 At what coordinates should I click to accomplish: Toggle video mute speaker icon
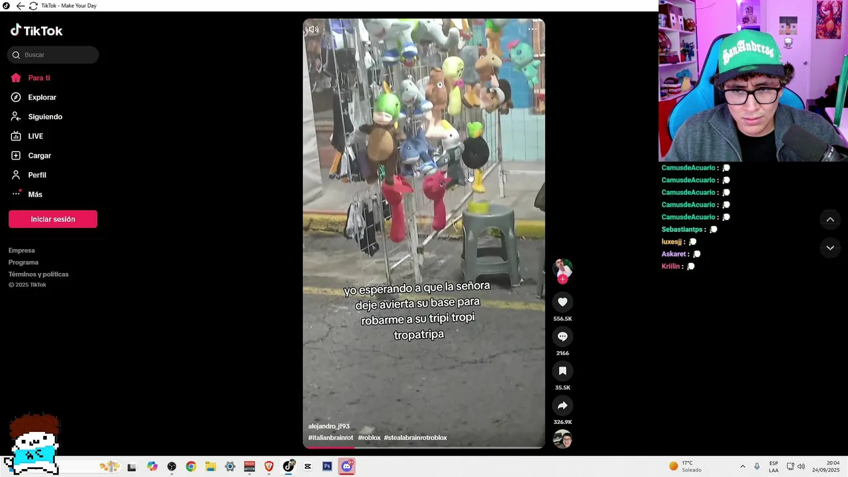(313, 29)
